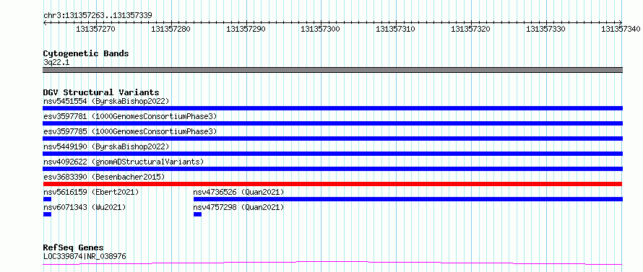Click the chr3:131357263..131357339 coordinates label
This screenshot has height=272, width=643.
pyautogui.click(x=98, y=15)
